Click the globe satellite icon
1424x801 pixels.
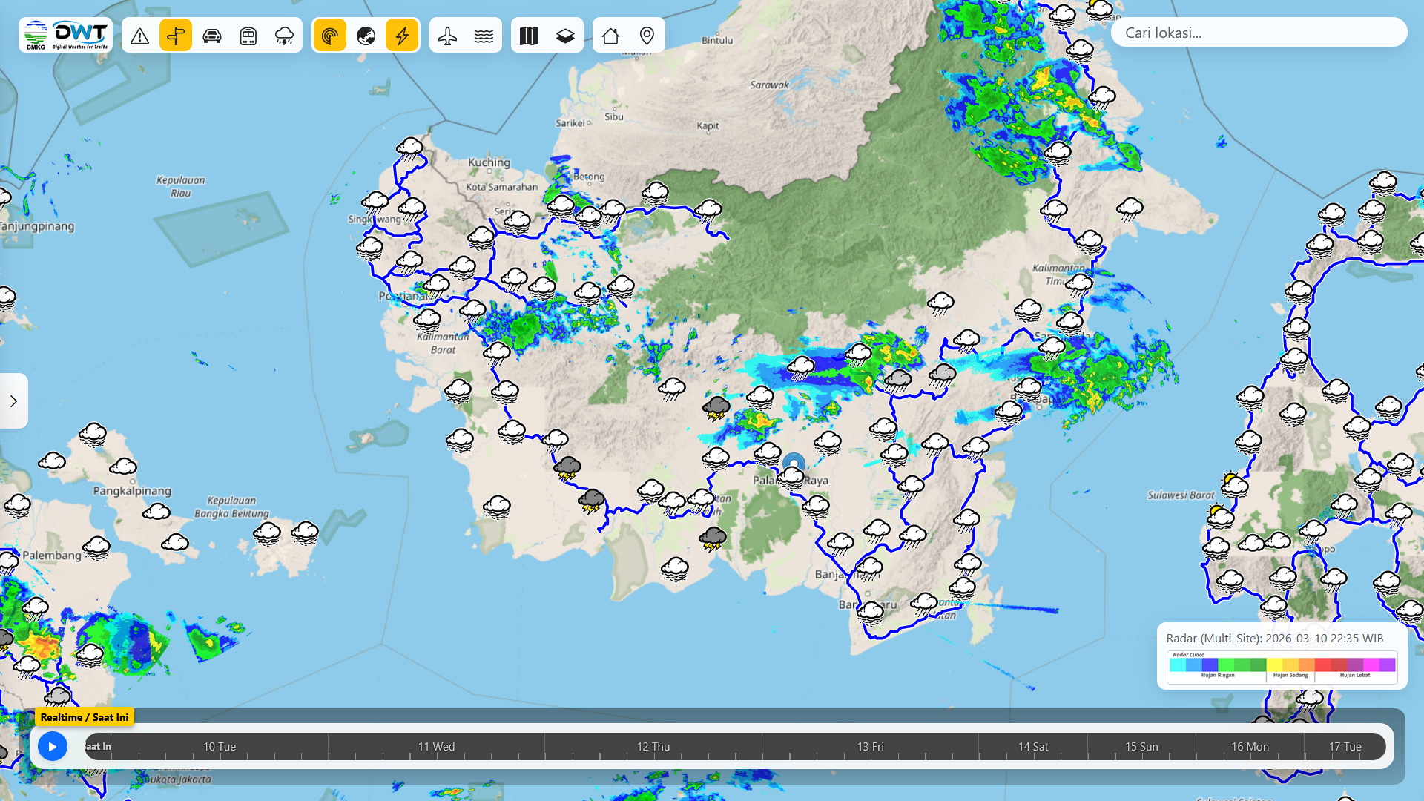coord(366,36)
